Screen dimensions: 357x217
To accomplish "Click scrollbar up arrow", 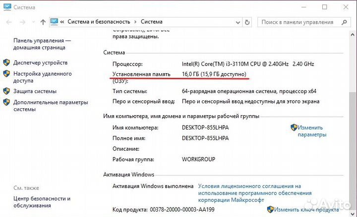I will point(353,35).
